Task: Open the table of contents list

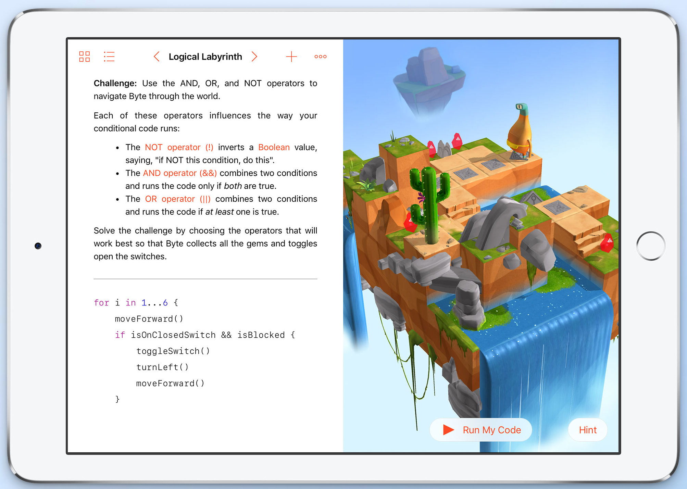Action: (109, 57)
